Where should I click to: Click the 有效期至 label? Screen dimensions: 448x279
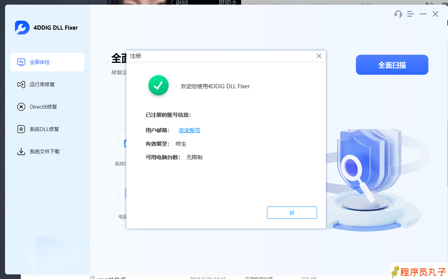(158, 144)
